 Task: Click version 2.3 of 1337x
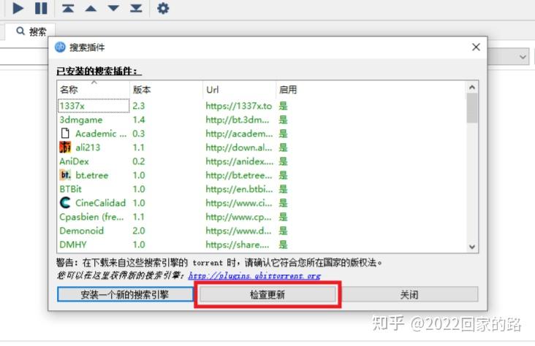(139, 106)
